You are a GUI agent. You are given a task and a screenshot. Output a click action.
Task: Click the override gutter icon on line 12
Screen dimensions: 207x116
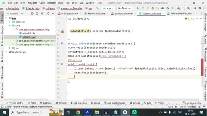click(x=62, y=43)
